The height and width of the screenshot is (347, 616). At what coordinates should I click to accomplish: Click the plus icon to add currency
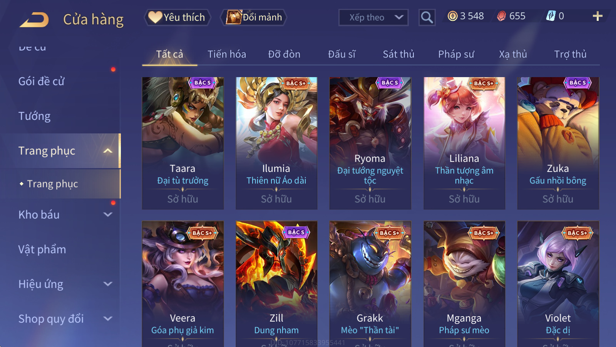(x=597, y=16)
